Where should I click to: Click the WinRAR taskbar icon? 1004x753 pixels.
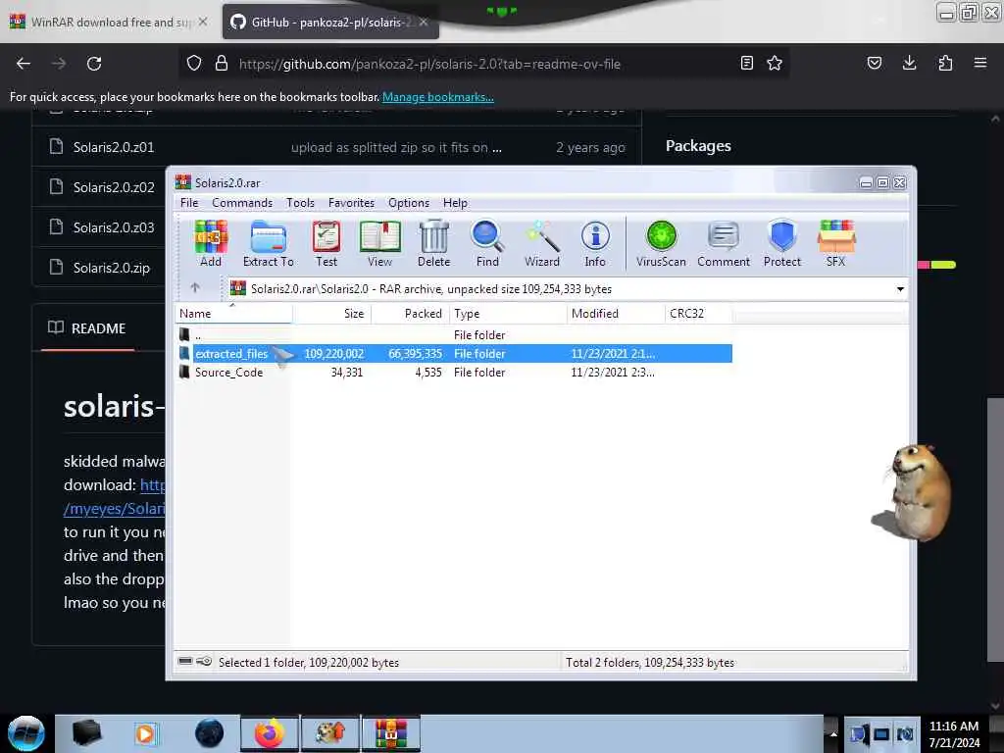(391, 732)
